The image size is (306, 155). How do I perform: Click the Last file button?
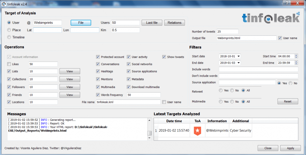152,23
